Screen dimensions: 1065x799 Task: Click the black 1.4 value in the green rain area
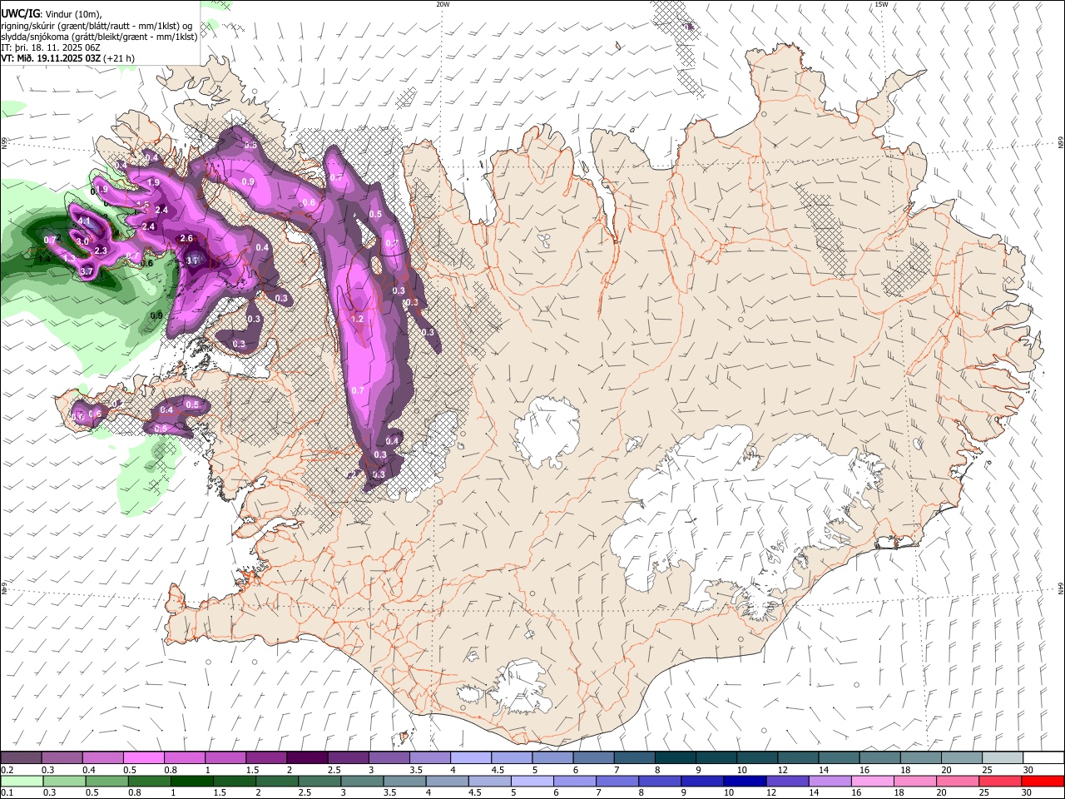coord(44,260)
